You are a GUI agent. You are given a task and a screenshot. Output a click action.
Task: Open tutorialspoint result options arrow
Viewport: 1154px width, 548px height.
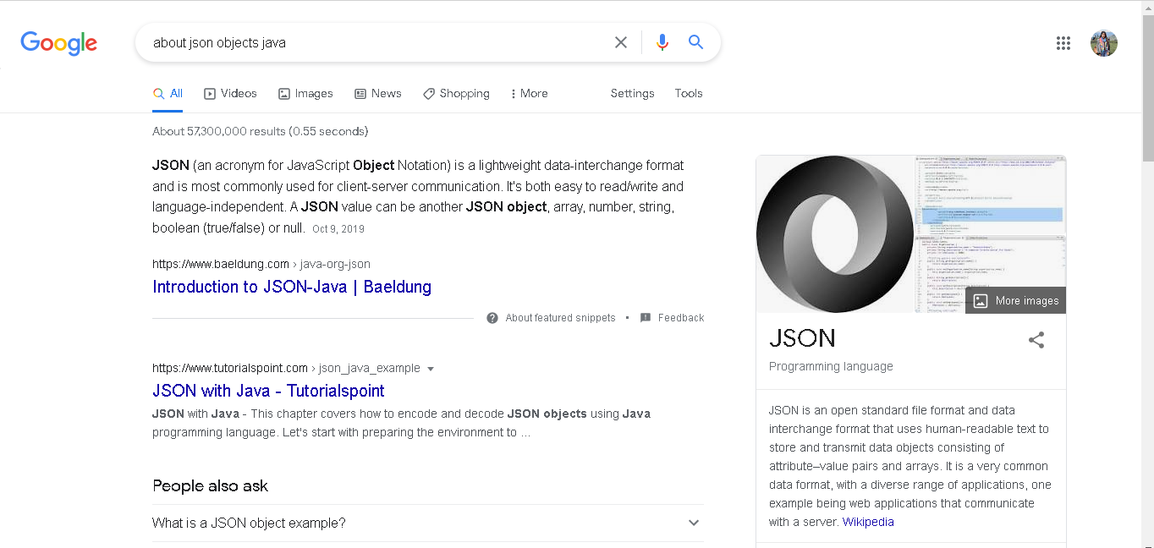(431, 369)
